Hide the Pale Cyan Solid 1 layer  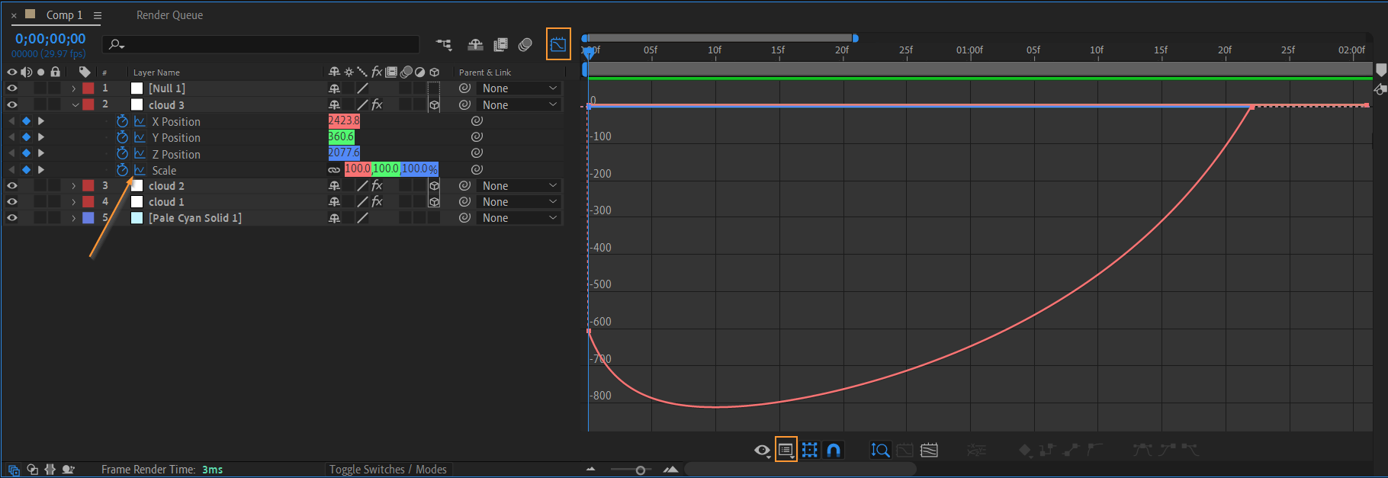[x=12, y=217]
